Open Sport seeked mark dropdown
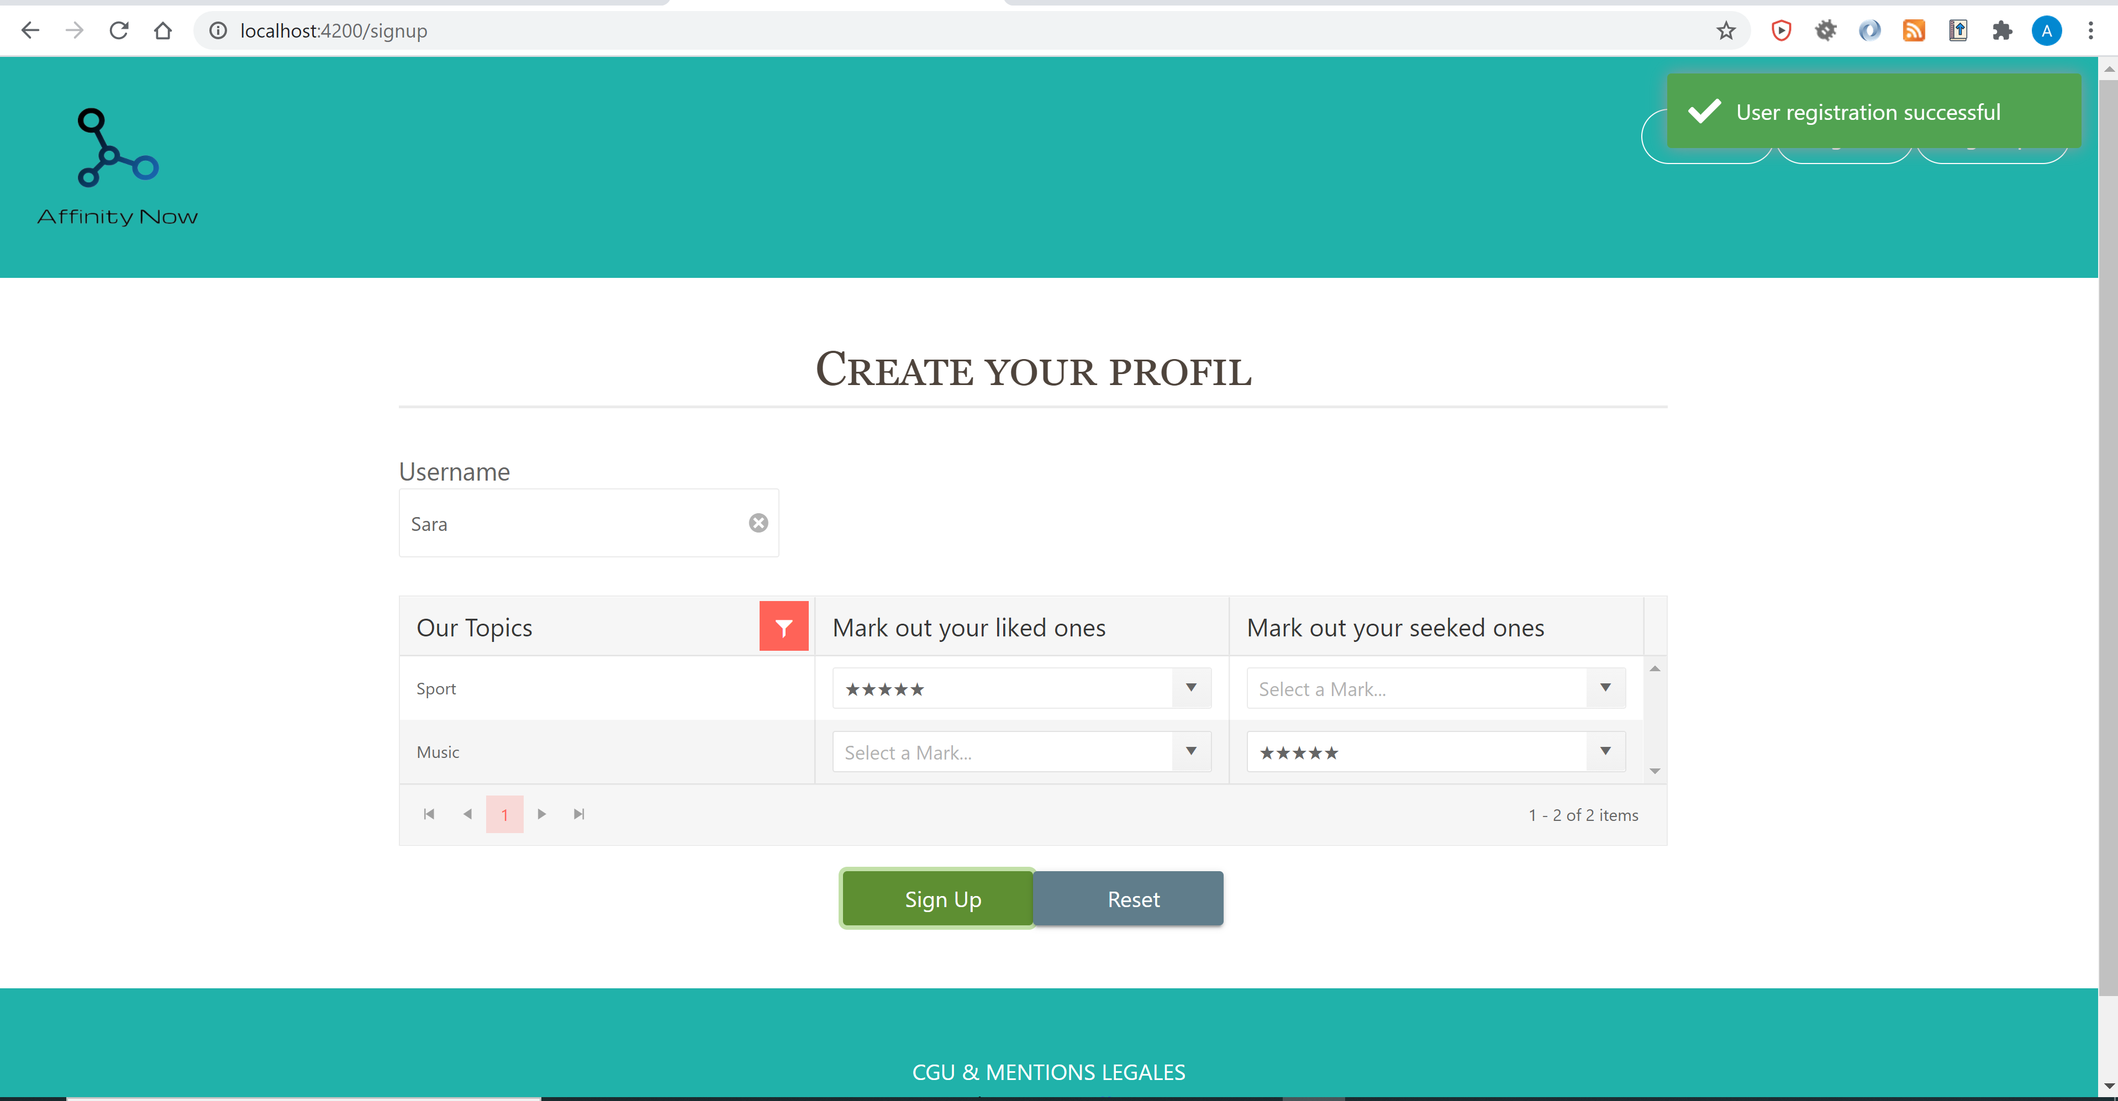 tap(1605, 687)
